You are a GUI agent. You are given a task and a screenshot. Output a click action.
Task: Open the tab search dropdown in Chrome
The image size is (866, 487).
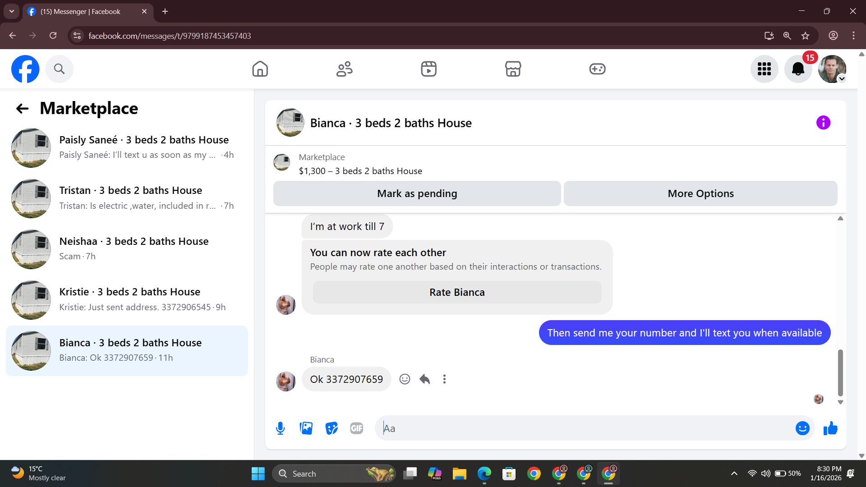pos(12,11)
